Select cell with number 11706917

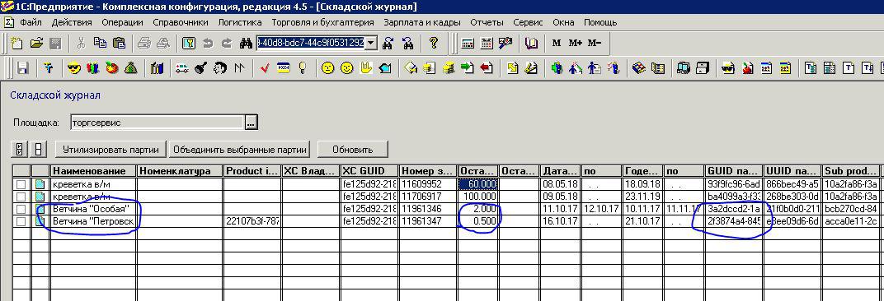pyautogui.click(x=427, y=197)
